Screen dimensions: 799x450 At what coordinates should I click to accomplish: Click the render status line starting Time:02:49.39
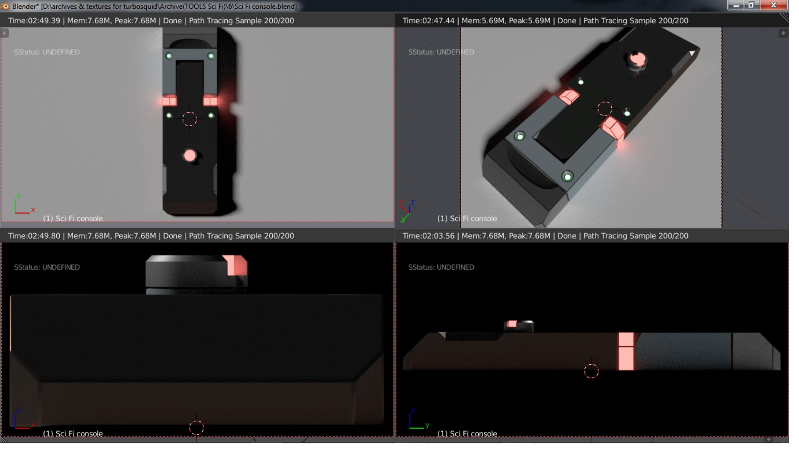[151, 20]
